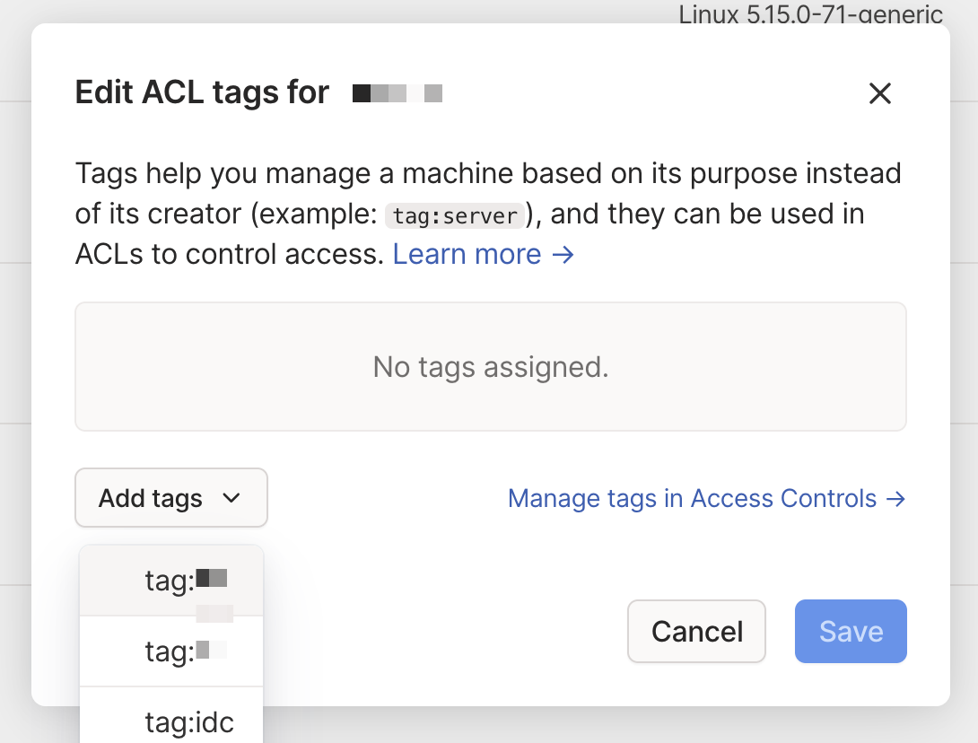
Task: Open Manage tags in Access Controls
Action: pyautogui.click(x=692, y=498)
